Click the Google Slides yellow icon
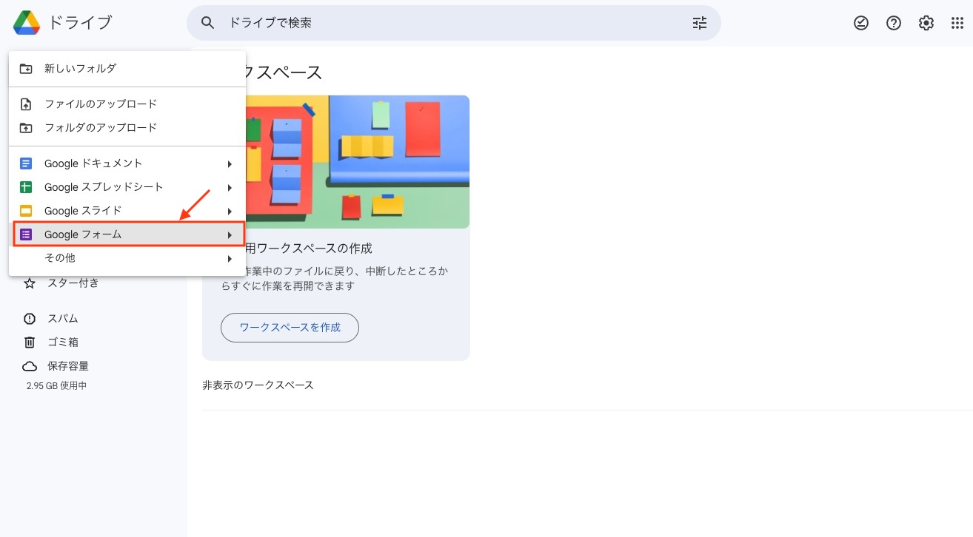Viewport: 973px width, 537px height. (x=26, y=211)
